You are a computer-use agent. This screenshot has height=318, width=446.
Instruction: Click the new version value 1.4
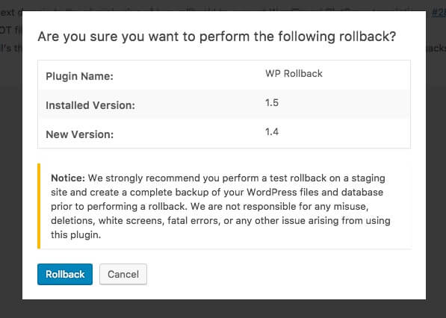click(272, 132)
